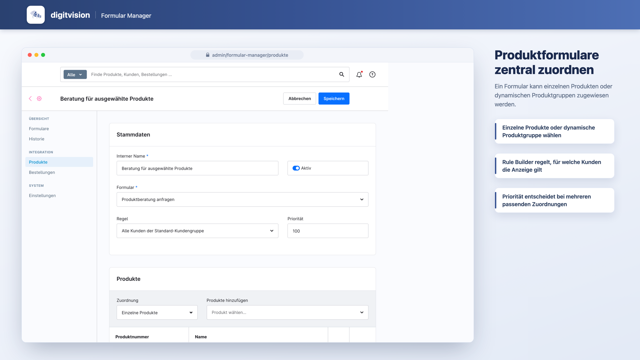Viewport: 640px width, 360px height.
Task: Click the Abbrechen button
Action: pyautogui.click(x=300, y=99)
